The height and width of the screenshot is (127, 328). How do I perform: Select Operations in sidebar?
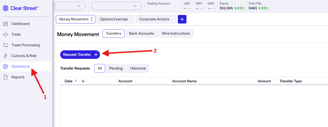coord(26,67)
